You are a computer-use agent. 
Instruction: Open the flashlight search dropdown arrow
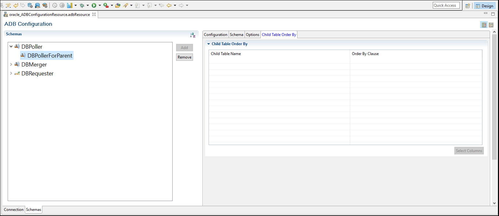(131, 5)
